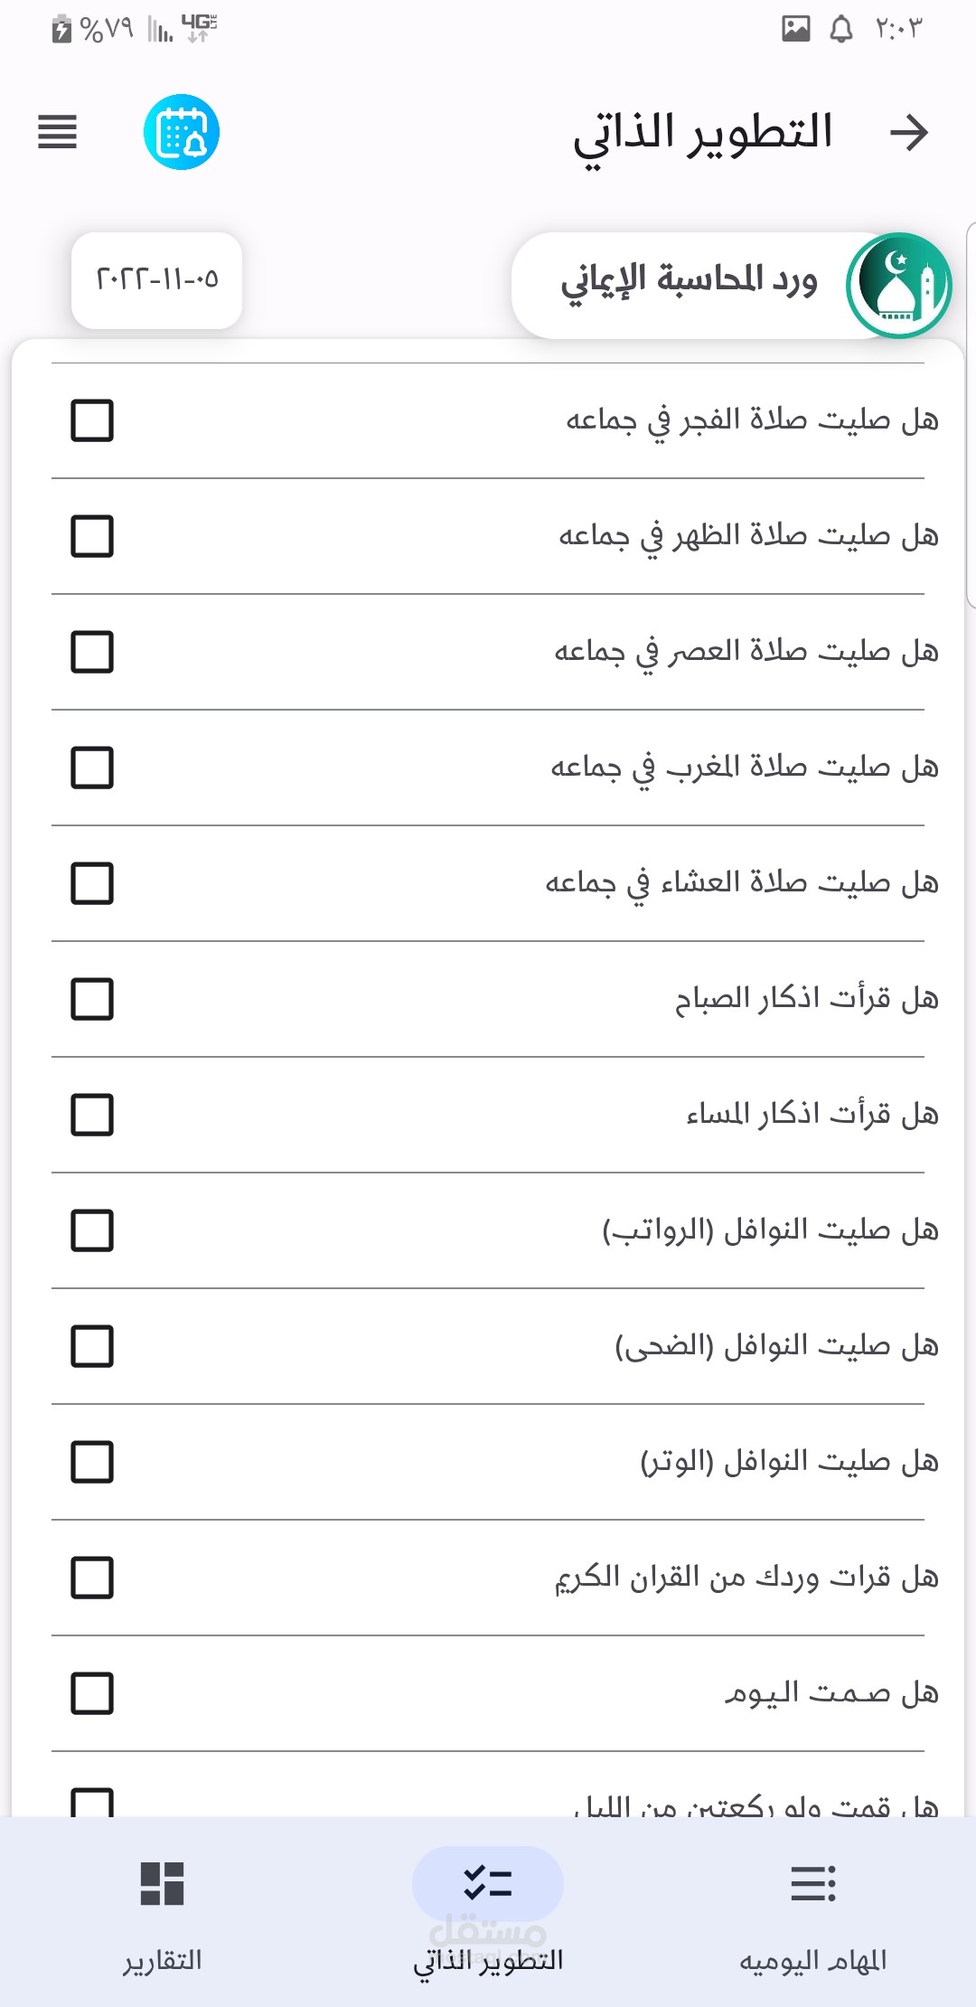This screenshot has height=2007, width=976.
Task: Switch to the التطوير الذاتي tab
Action: coord(488,1908)
